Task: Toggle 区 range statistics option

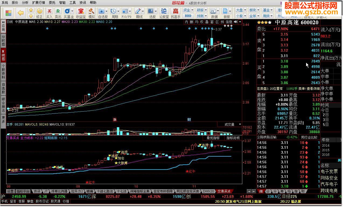Action: [x=217, y=22]
